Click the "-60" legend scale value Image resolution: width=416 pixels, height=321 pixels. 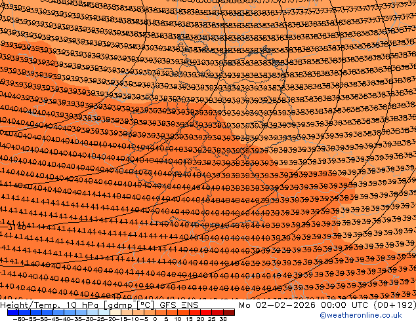(x=18, y=318)
